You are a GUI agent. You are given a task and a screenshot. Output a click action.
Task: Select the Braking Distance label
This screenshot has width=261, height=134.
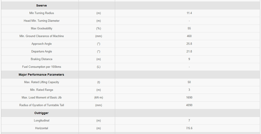[41, 59]
